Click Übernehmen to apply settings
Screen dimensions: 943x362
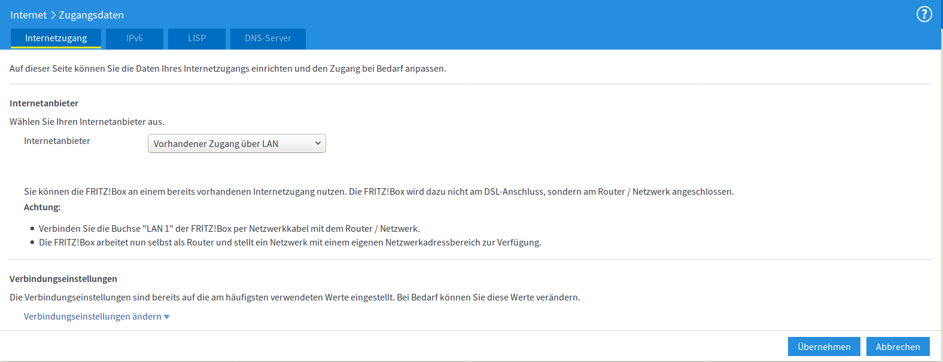click(823, 346)
